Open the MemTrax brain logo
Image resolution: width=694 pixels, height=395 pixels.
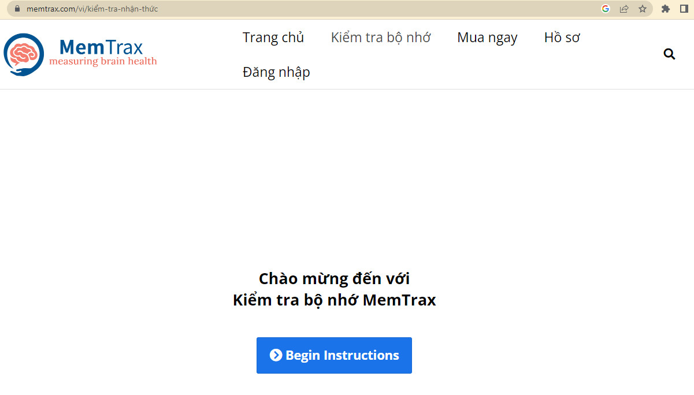point(24,54)
